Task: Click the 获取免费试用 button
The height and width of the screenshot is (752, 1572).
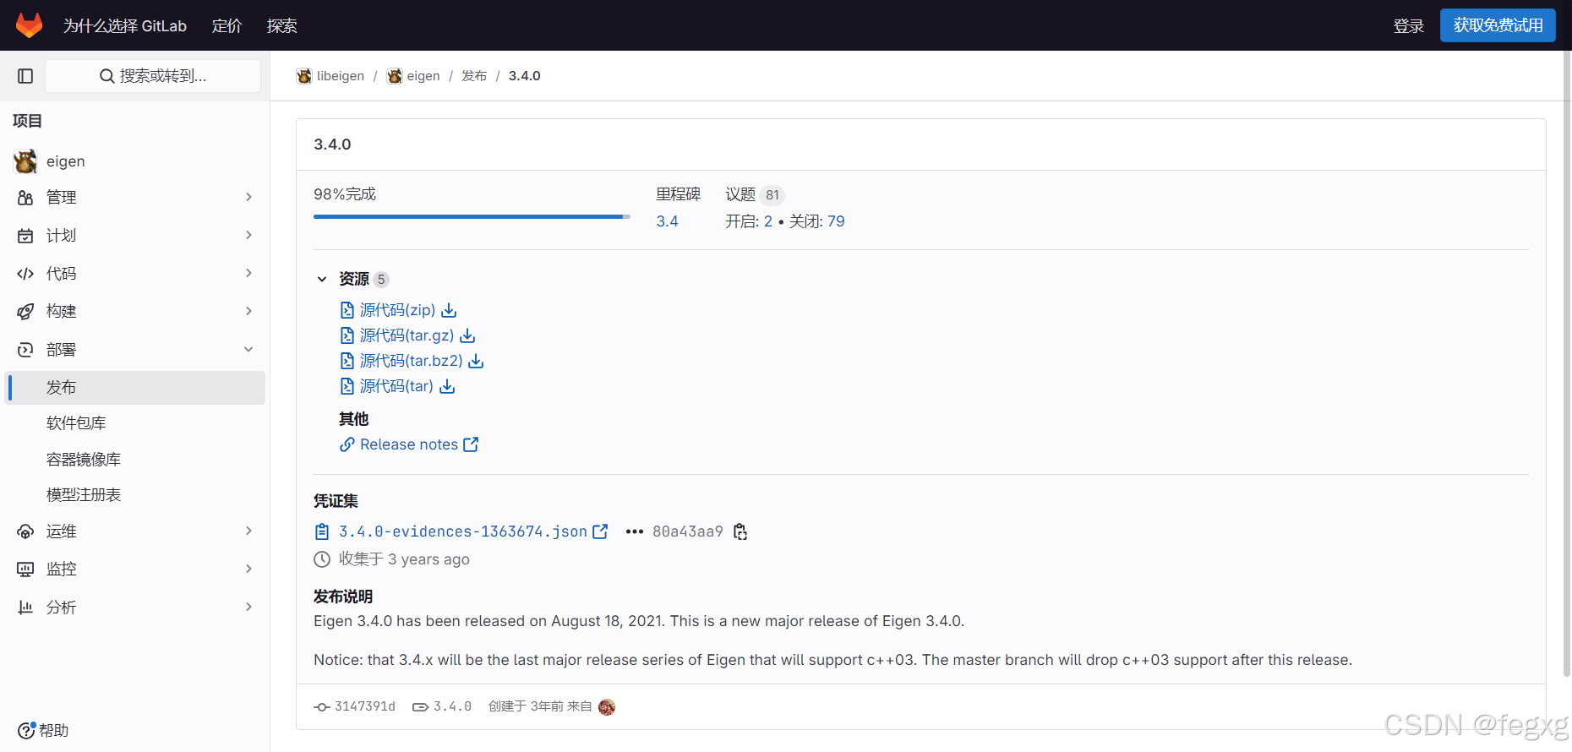Action: point(1498,25)
